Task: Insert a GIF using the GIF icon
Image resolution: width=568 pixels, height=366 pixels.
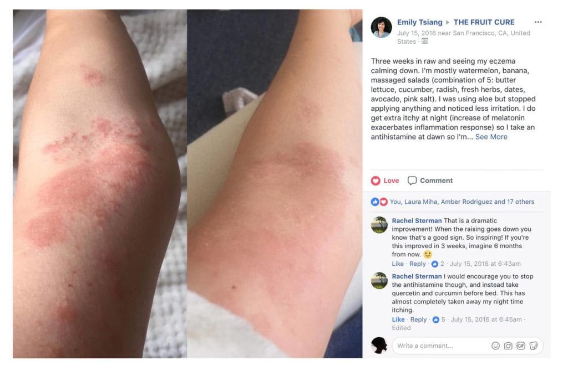Action: point(520,346)
